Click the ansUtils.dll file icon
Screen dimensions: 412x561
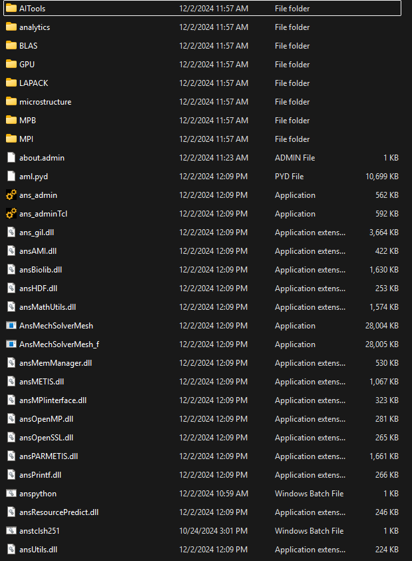[11, 549]
